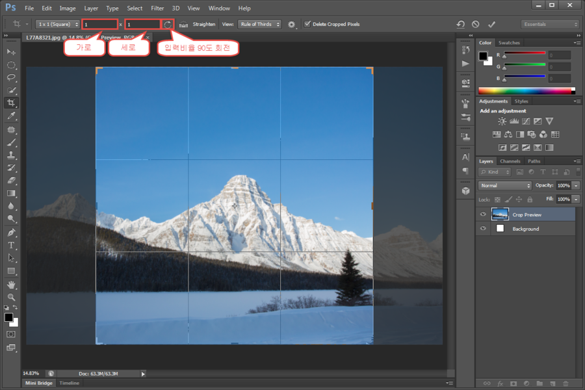Select the History Brush tool
The width and height of the screenshot is (585, 390).
11,168
